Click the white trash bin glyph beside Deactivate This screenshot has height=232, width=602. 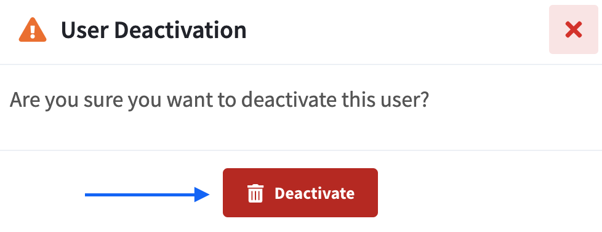255,193
